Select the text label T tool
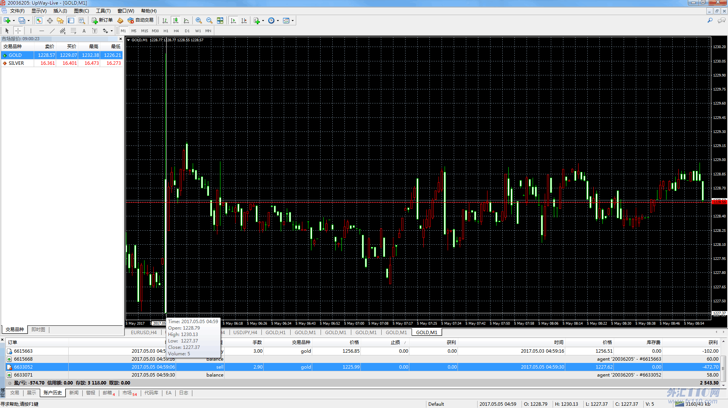Screen dimensions: 728x408 95,31
